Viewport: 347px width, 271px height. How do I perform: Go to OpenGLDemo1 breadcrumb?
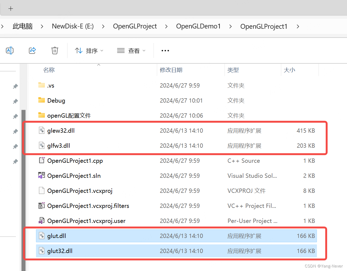point(198,26)
